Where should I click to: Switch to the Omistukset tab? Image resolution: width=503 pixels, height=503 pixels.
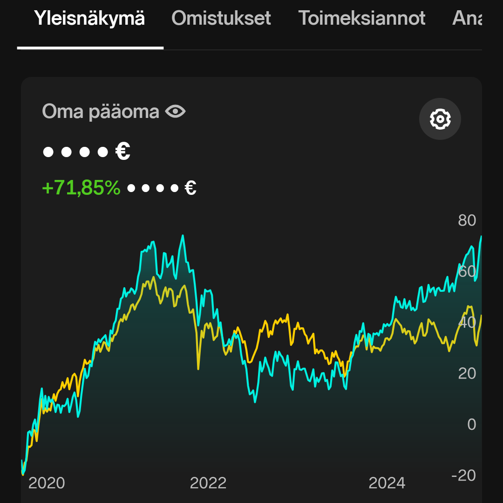point(221,18)
